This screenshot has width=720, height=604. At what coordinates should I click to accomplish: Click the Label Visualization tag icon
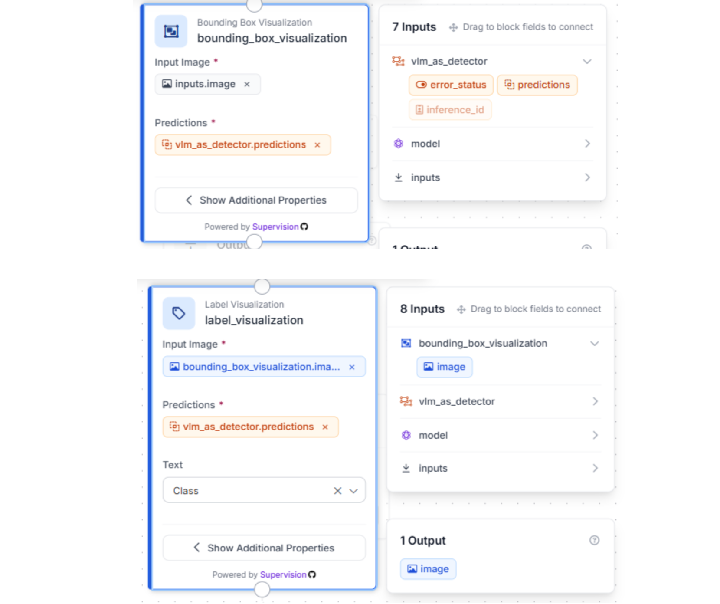coord(179,313)
